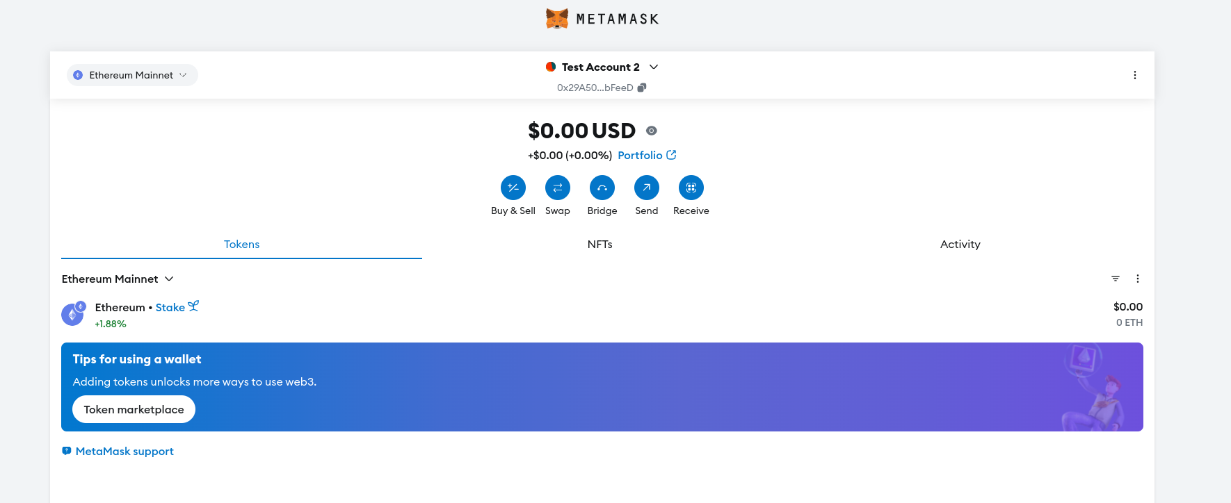Click the token filter sort icon
Screen dimensions: 1231x503
click(x=1116, y=279)
